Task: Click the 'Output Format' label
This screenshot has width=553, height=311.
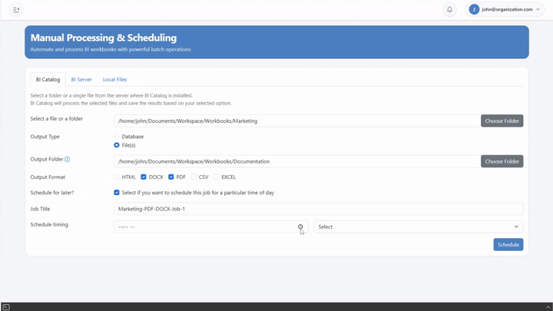Action: (48, 177)
